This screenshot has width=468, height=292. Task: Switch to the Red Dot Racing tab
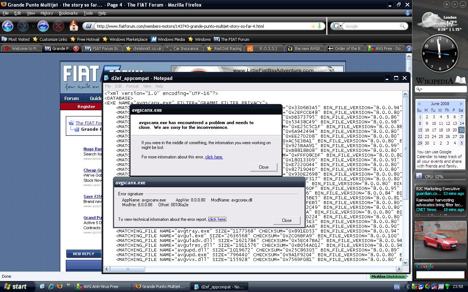[224, 48]
